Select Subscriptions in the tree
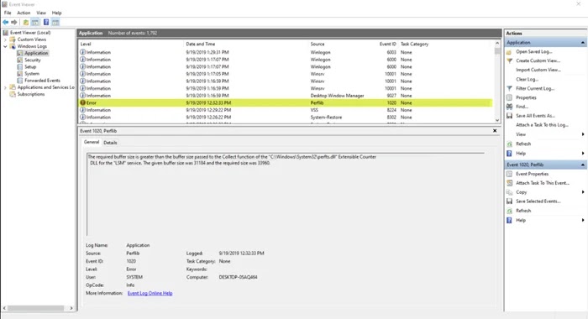This screenshot has width=588, height=319. [x=31, y=94]
